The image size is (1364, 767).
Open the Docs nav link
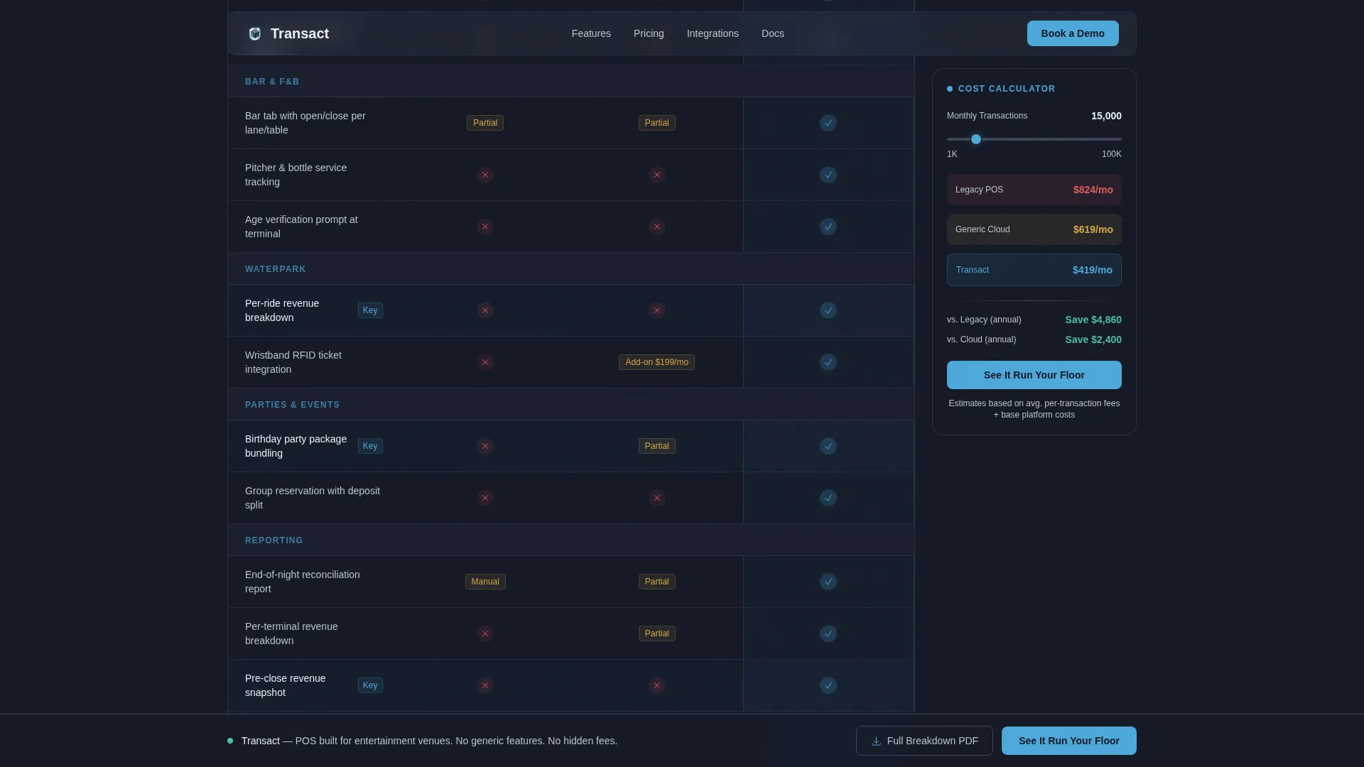click(773, 33)
